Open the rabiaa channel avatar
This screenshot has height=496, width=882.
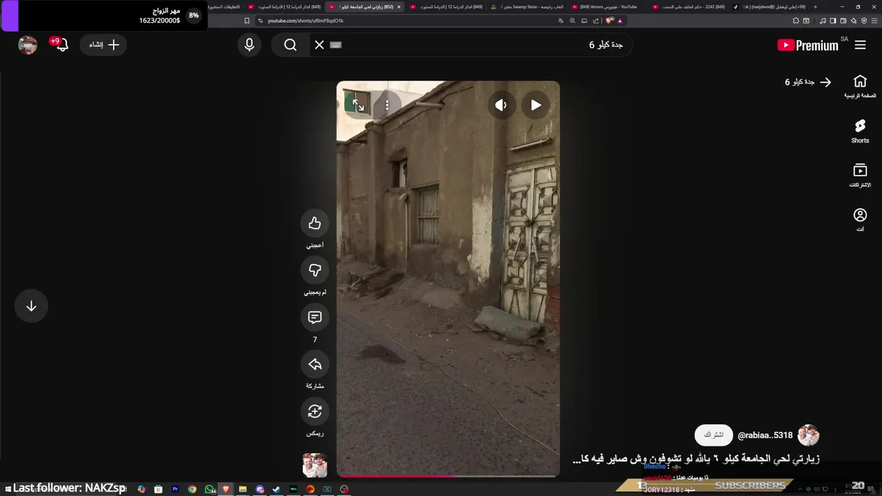tap(808, 435)
